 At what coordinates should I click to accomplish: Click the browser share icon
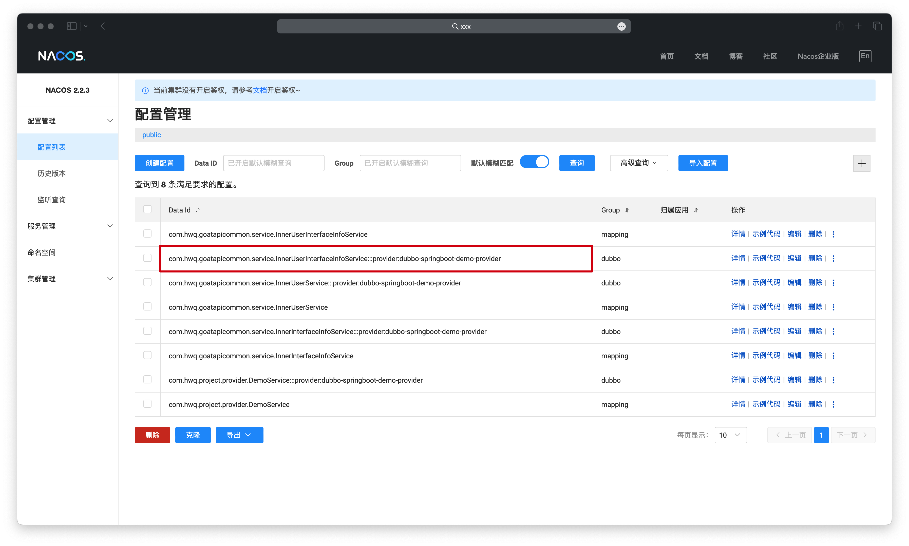coord(839,26)
